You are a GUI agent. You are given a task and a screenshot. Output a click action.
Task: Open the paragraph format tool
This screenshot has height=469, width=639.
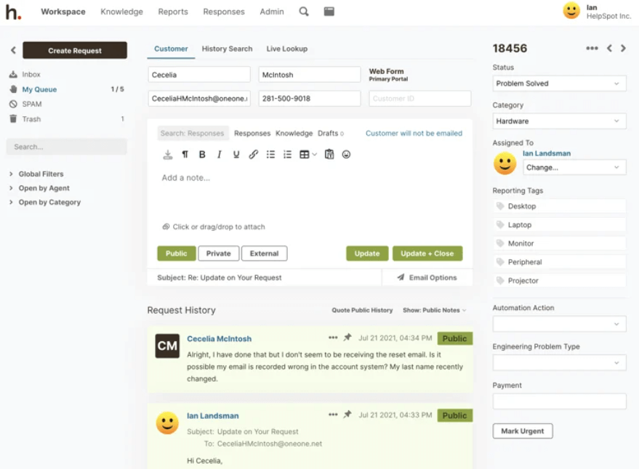(x=185, y=155)
